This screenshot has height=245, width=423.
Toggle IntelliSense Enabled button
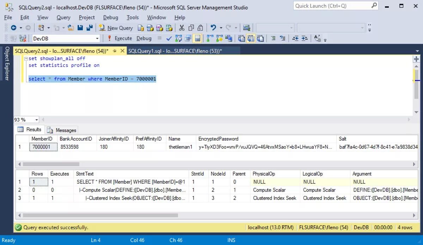click(197, 38)
